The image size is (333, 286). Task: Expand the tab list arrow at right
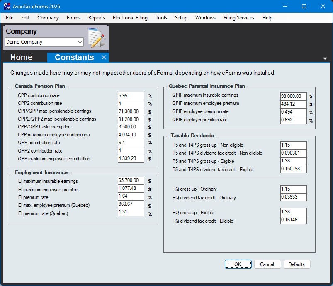click(x=325, y=58)
